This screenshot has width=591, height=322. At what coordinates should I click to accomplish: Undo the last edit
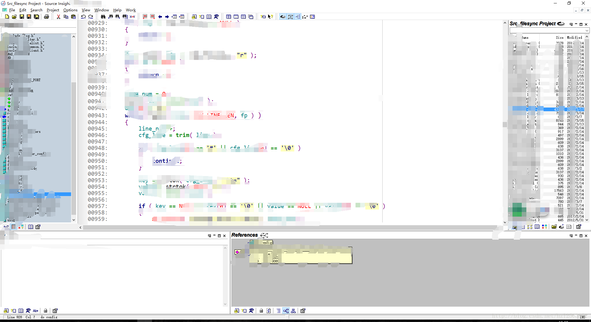pos(83,17)
